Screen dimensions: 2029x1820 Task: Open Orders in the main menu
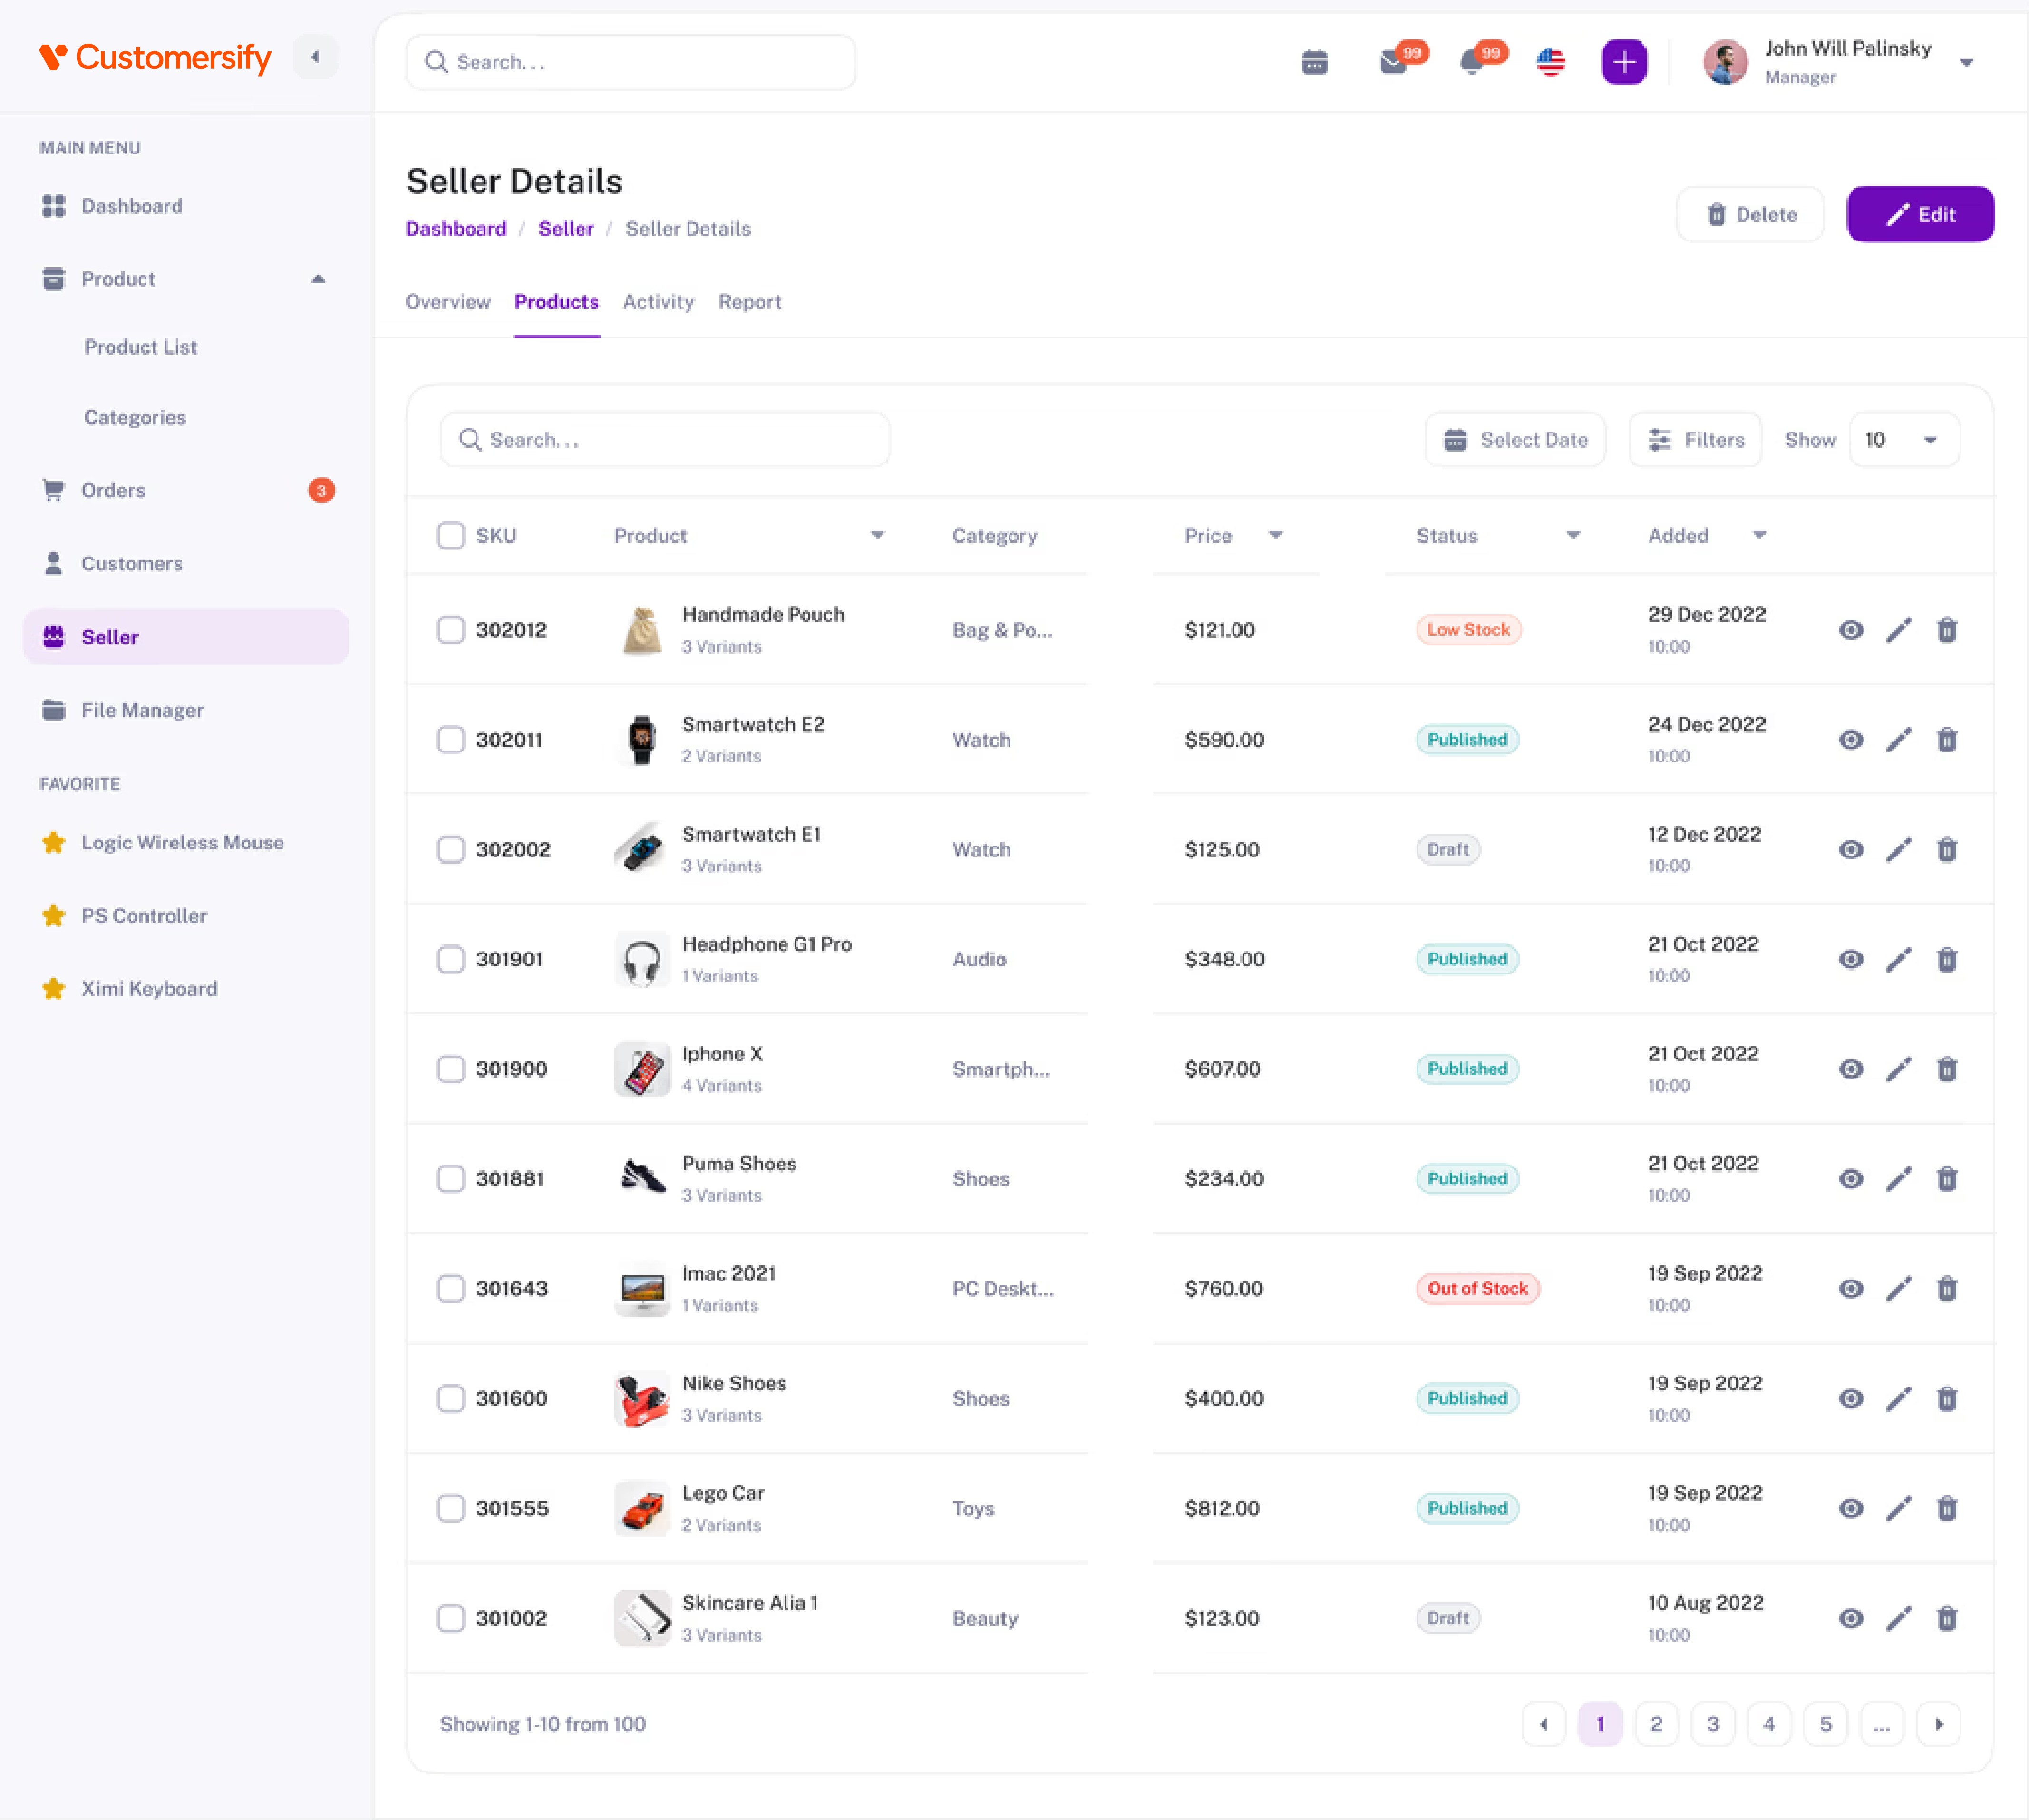[113, 491]
